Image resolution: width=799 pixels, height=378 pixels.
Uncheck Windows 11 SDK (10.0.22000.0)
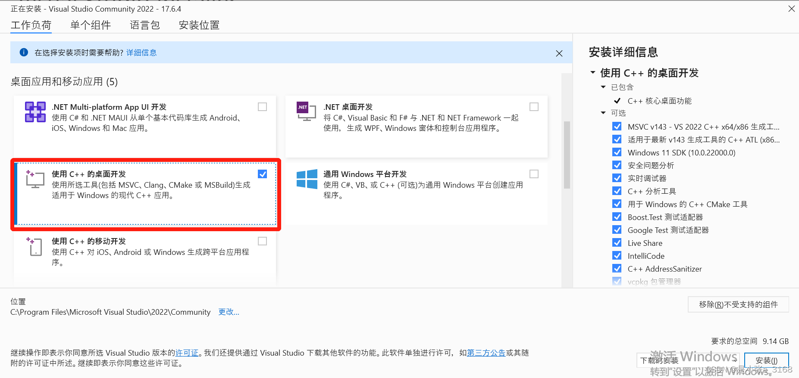pos(617,152)
